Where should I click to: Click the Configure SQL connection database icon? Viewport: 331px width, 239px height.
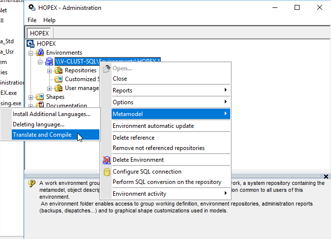(x=106, y=172)
